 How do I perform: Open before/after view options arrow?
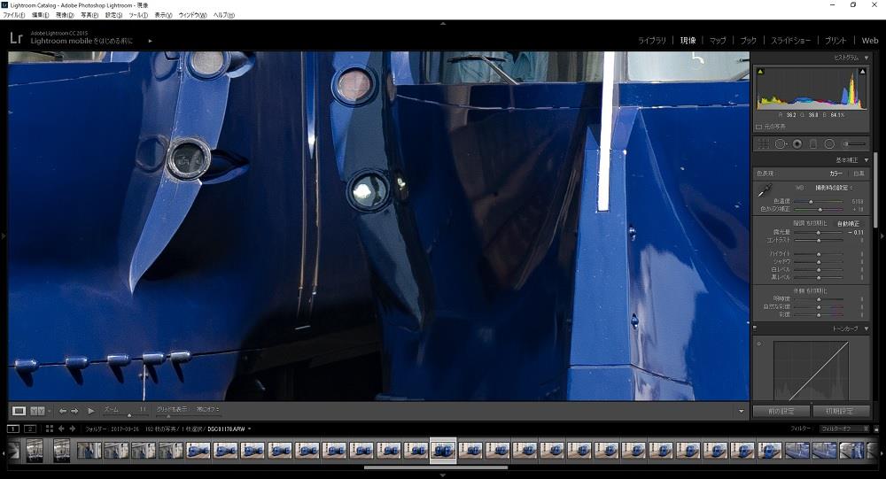[49, 411]
